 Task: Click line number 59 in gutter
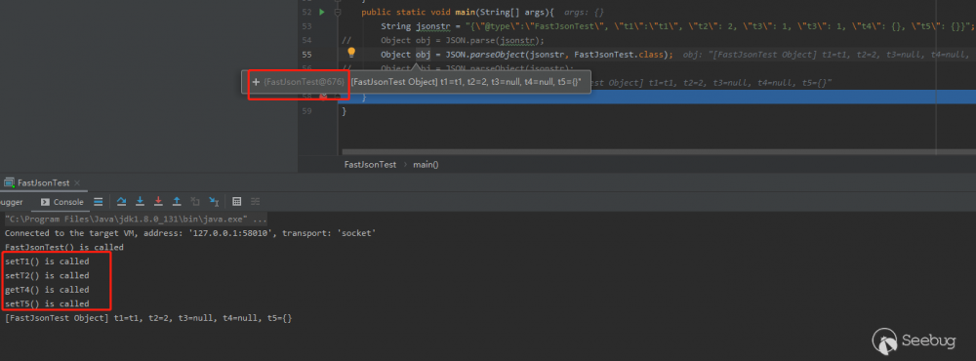[305, 111]
